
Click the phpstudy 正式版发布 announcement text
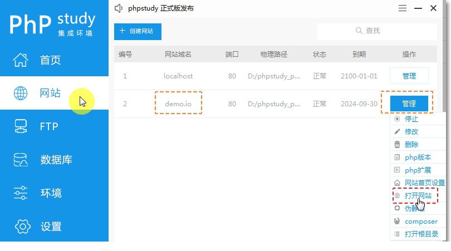click(x=161, y=8)
